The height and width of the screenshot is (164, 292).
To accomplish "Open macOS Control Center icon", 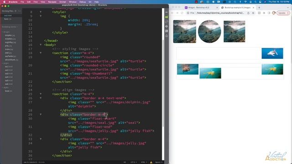I will click(x=260, y=2).
